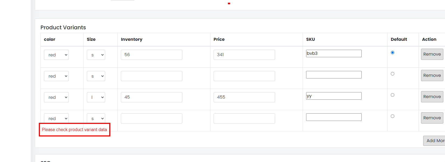Select the Default radio button in first row
The image size is (445, 162).
[392, 53]
